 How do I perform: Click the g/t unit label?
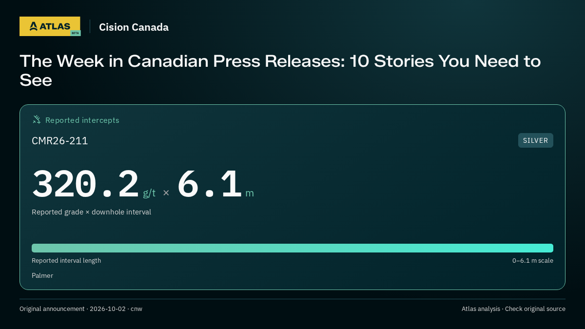pos(149,193)
